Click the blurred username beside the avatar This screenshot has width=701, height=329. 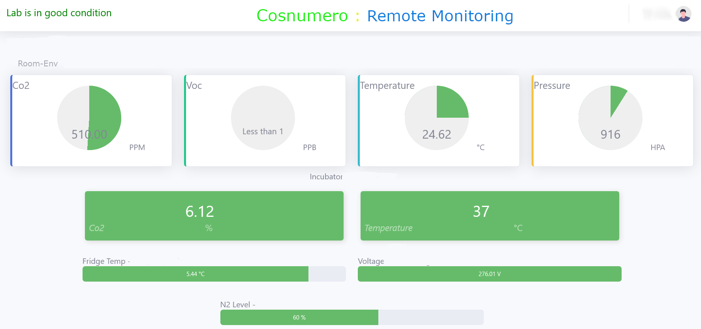coord(657,14)
